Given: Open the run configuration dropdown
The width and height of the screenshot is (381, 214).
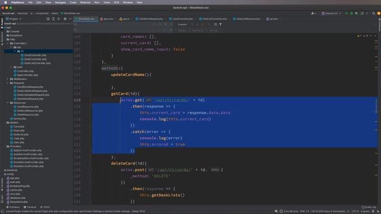Looking at the screenshot, I should pyautogui.click(x=332, y=13).
